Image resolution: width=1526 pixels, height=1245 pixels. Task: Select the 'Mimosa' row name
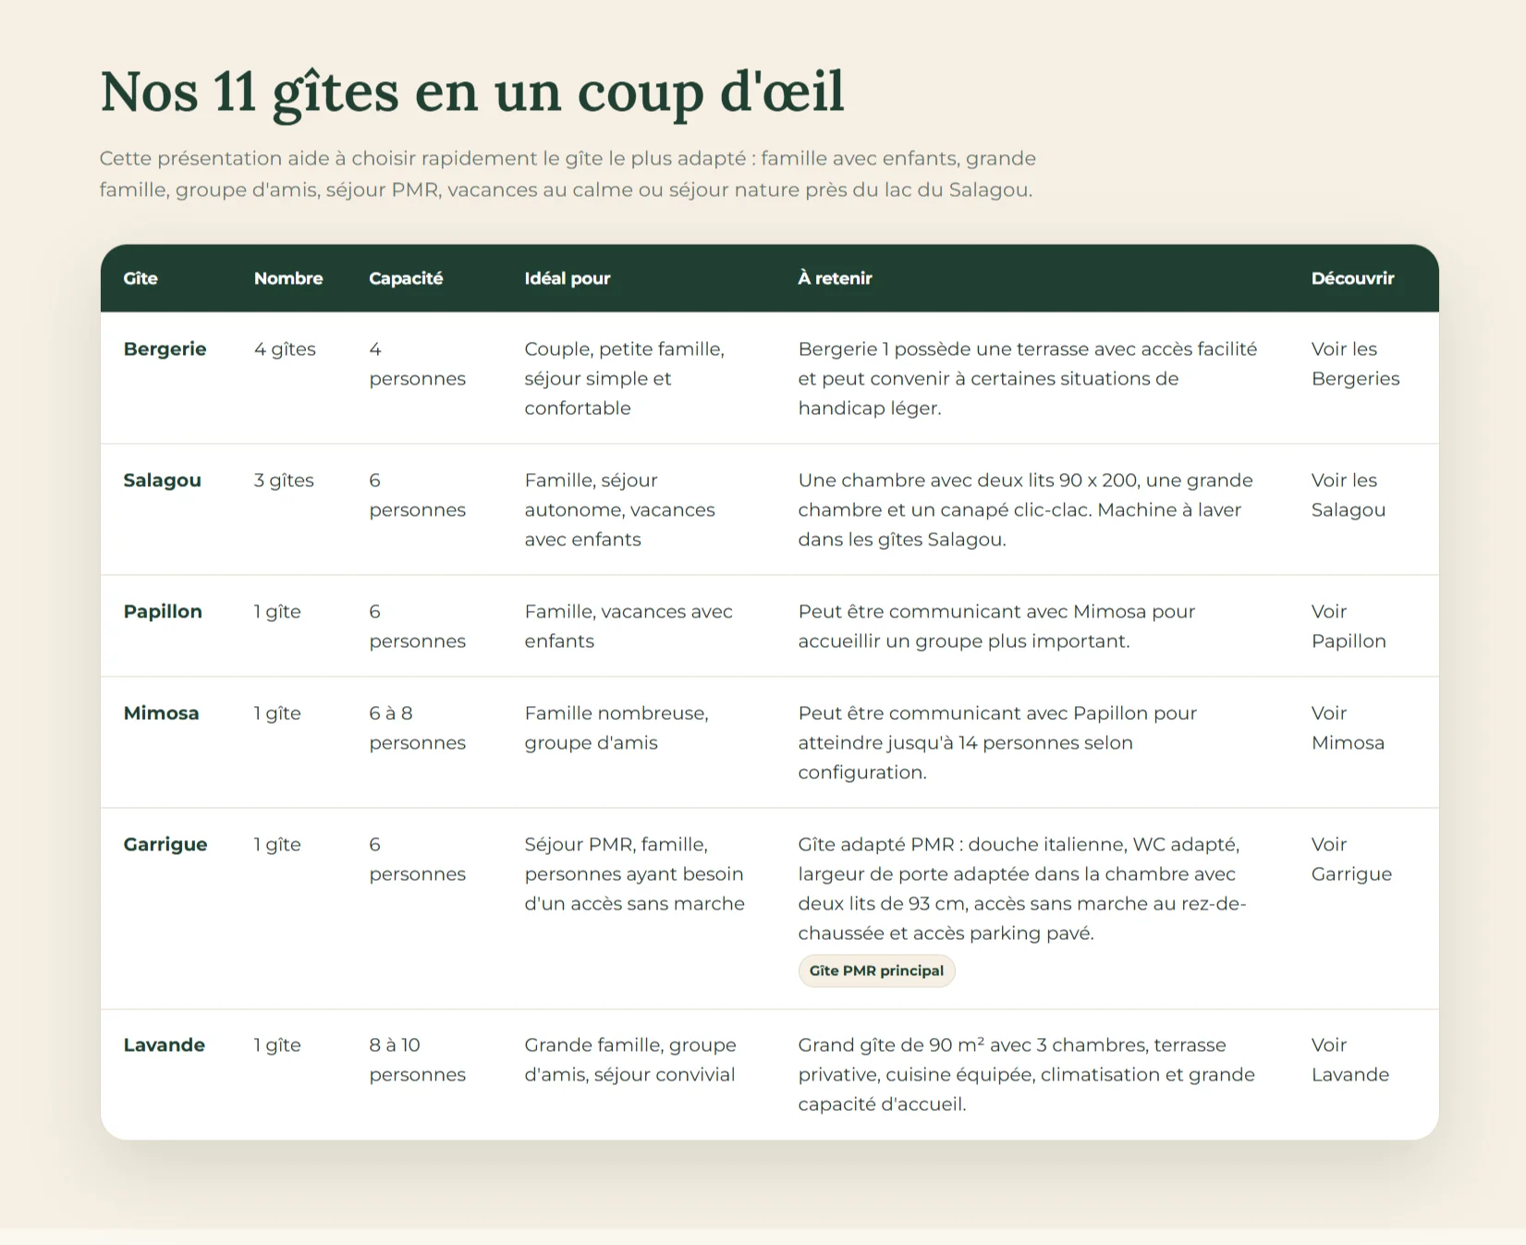point(161,713)
